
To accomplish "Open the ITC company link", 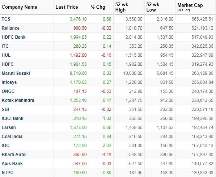I will click(5, 46).
